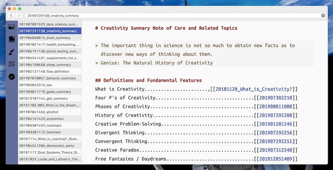Open the sleep_summary note
This screenshot has width=333, height=170.
(49, 65)
